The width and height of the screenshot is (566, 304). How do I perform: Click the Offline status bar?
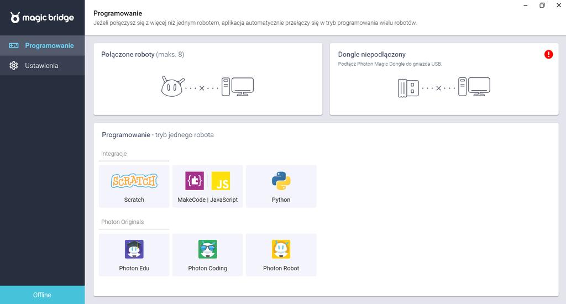tap(42, 295)
